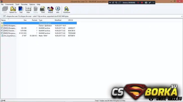Click the archive icon of the [ZMO] Платеж row
Image resolution: width=183 pixels, height=102 pixels.
tap(2, 31)
